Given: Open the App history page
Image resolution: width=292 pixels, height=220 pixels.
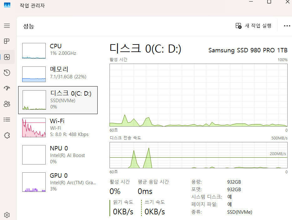Looking at the screenshot, I should pyautogui.click(x=7, y=72).
